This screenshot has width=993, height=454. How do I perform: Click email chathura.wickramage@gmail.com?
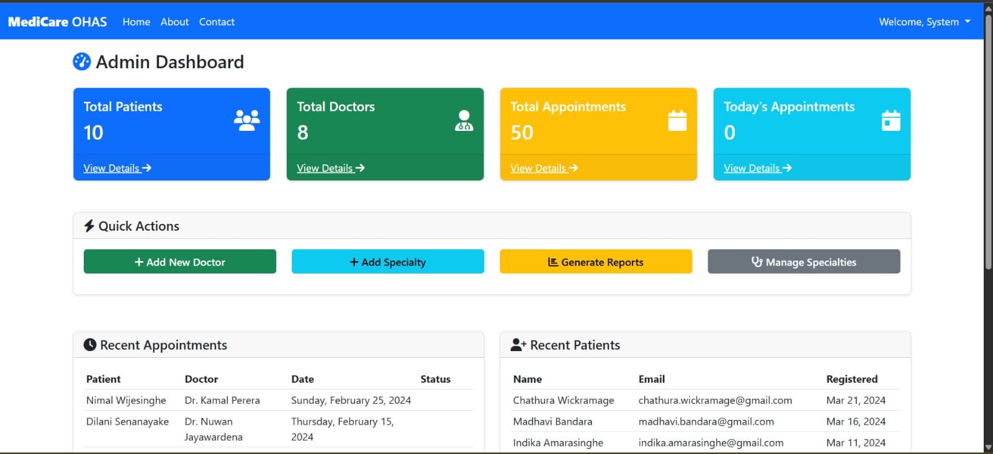point(715,400)
